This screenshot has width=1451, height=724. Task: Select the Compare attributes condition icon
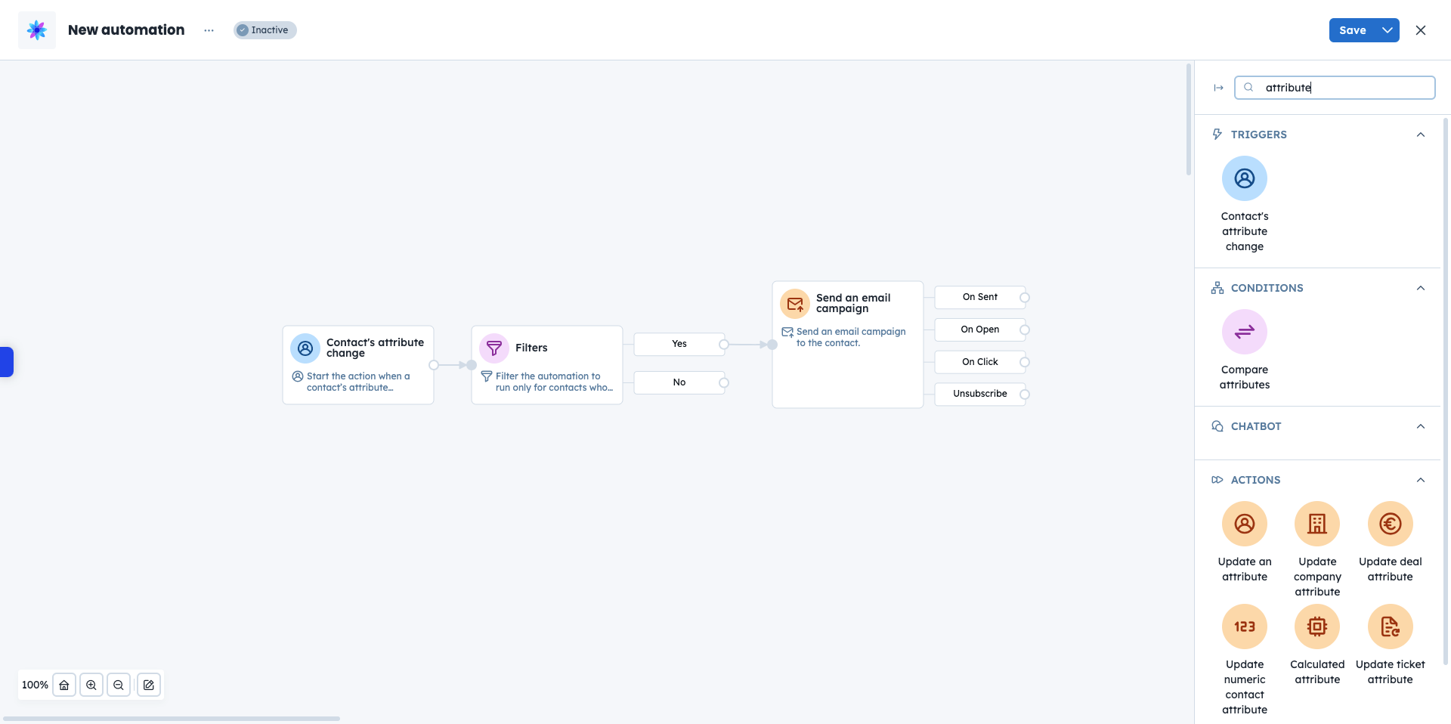point(1244,333)
